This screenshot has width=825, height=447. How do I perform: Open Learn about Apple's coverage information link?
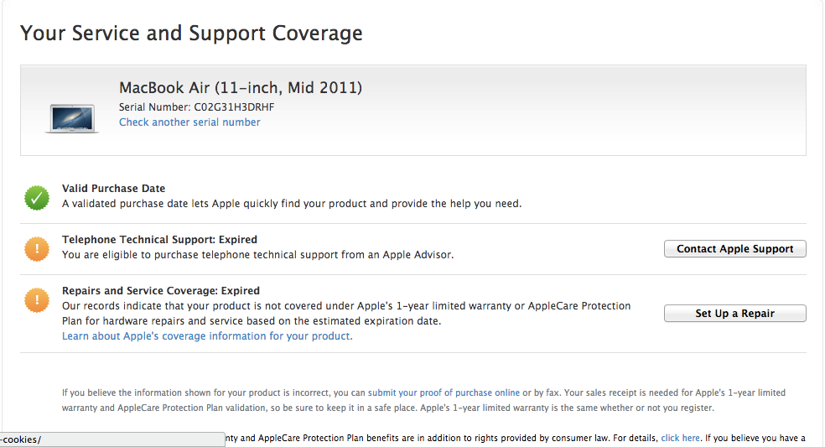pos(207,336)
